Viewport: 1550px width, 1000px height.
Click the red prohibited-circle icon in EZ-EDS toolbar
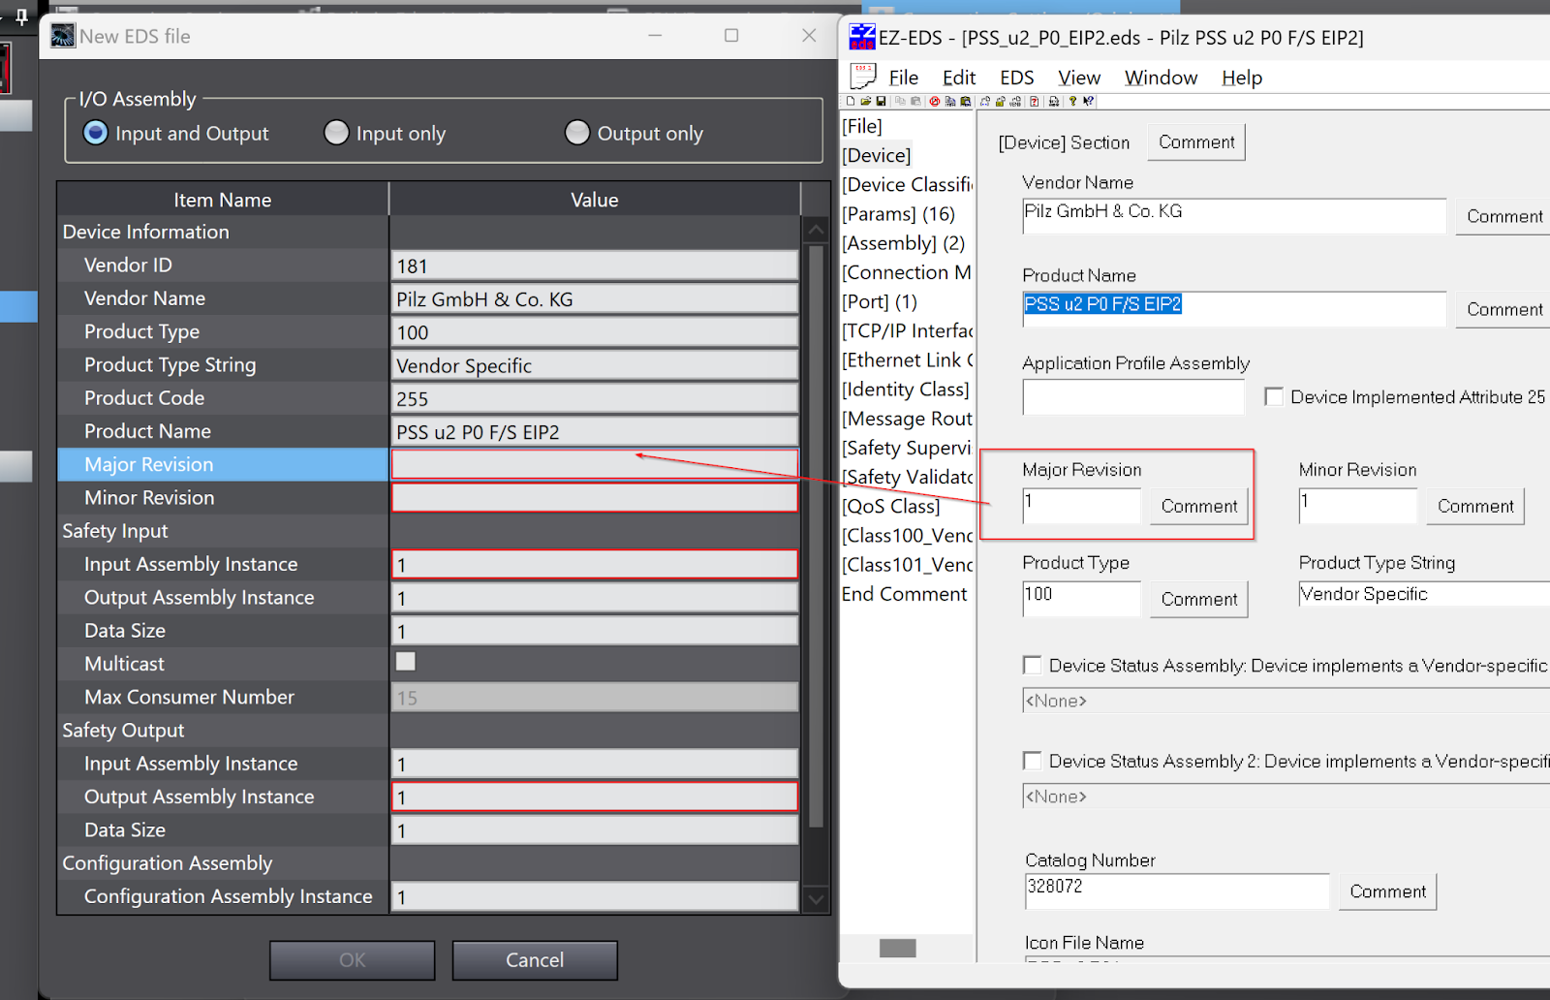[x=935, y=101]
